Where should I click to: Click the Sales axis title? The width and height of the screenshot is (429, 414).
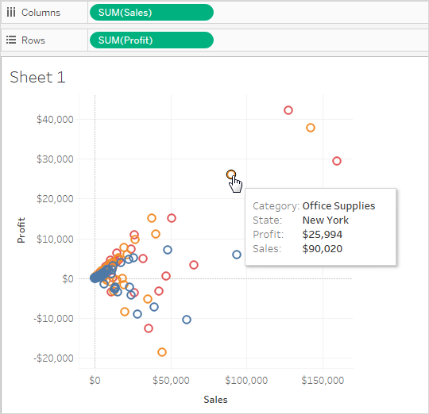215,400
